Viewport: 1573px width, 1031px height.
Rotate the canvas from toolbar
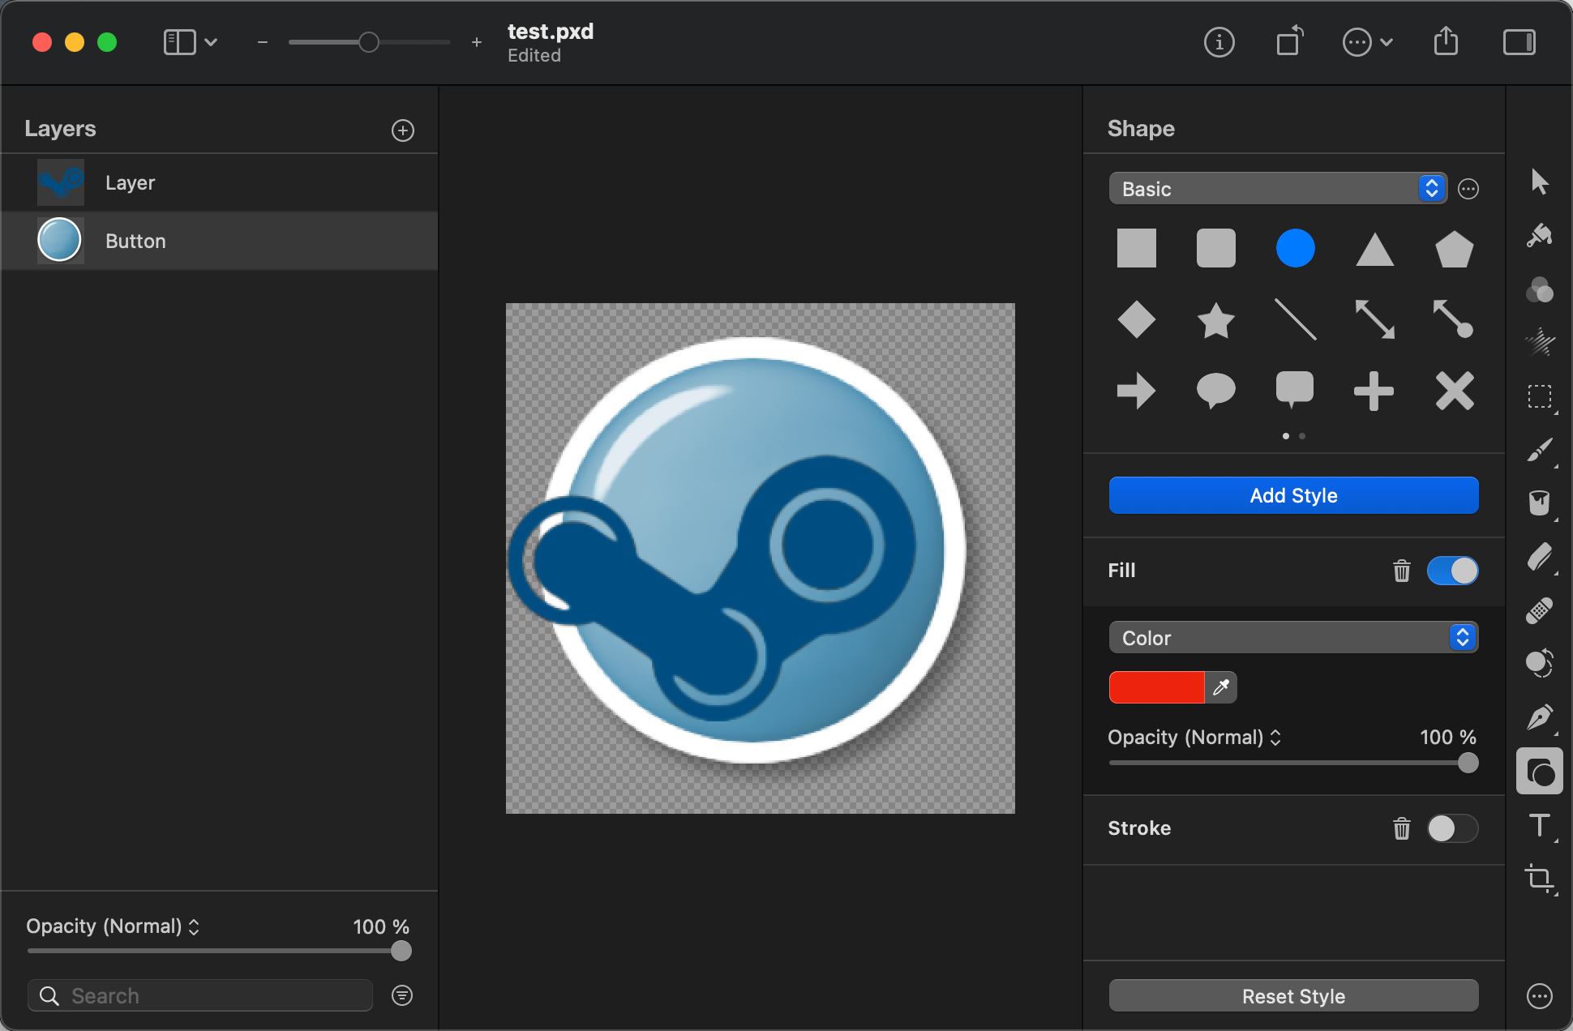[x=1289, y=41]
